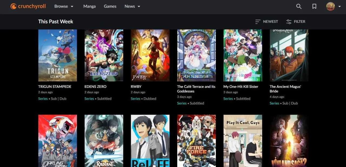Open the ReLIFE poster
The image size is (346, 167).
pyautogui.click(x=150, y=141)
